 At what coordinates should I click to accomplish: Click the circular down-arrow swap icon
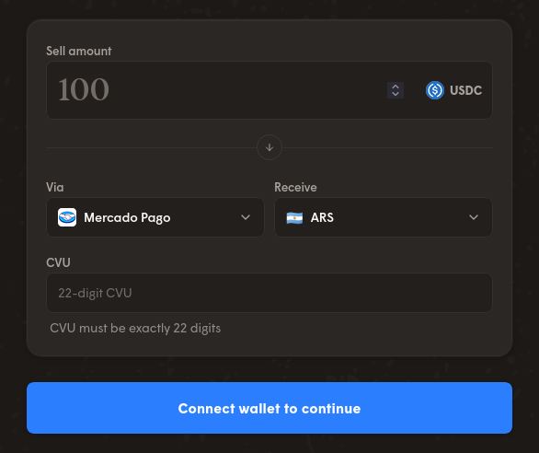point(269,147)
